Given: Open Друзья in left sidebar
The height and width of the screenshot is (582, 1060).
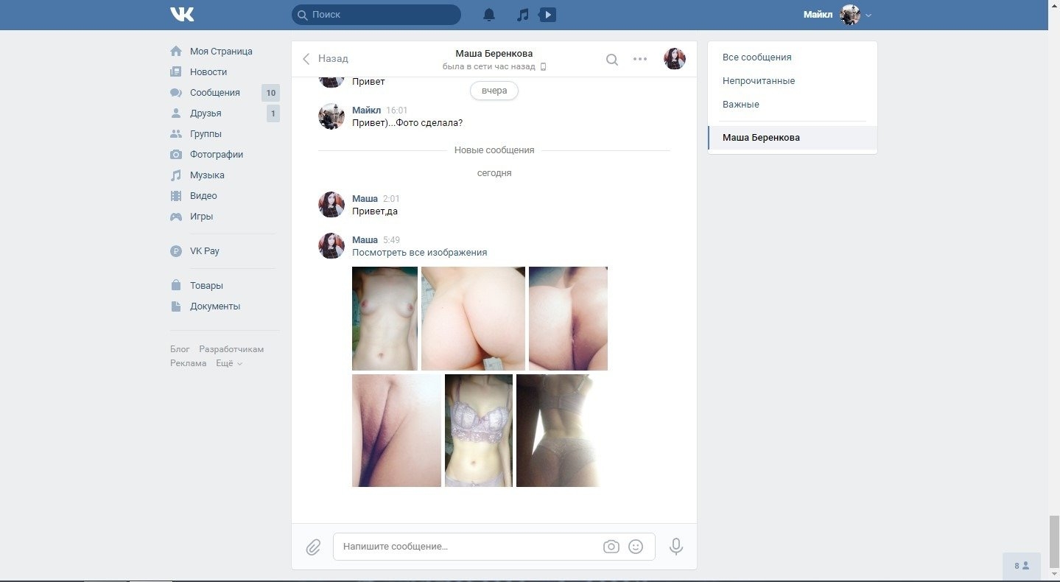Looking at the screenshot, I should pos(206,113).
